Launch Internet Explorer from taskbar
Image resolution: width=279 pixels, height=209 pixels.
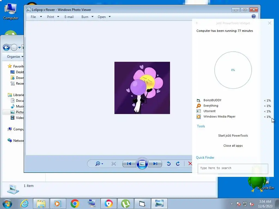(x=24, y=204)
